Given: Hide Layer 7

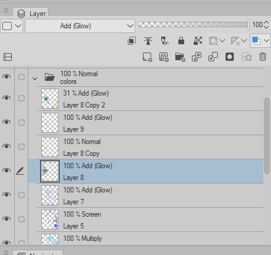Looking at the screenshot, I should tap(6, 195).
